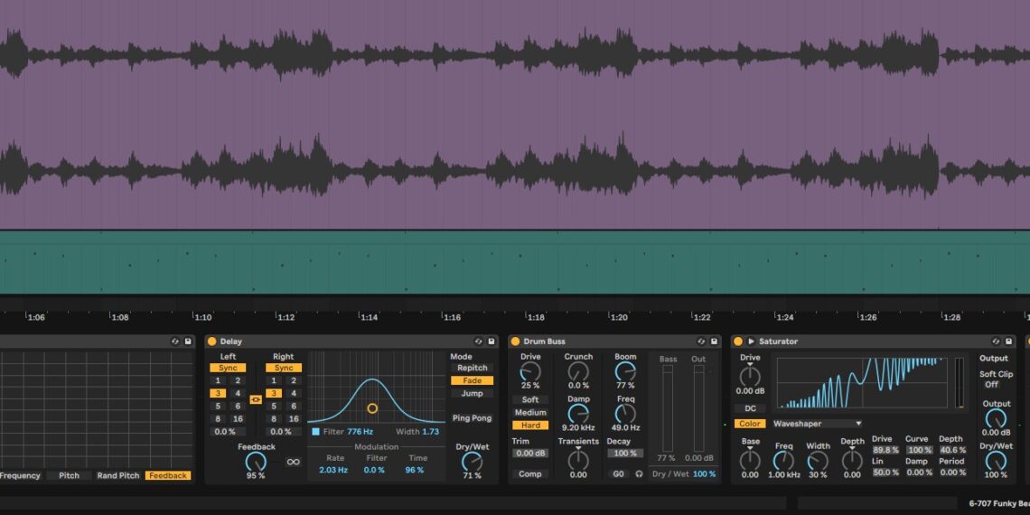Click the Comp button in Drum Buss
This screenshot has width=1030, height=515.
click(x=529, y=473)
